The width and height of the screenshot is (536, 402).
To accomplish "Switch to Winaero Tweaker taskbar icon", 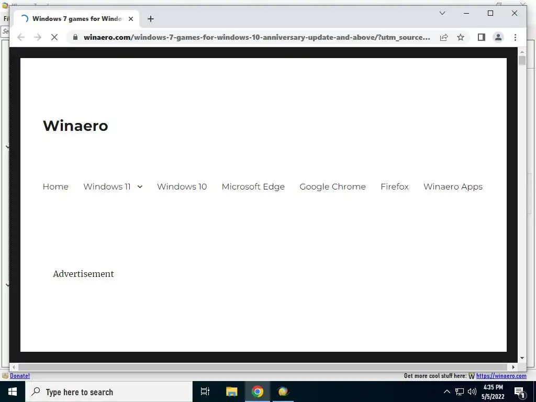I will (283, 392).
